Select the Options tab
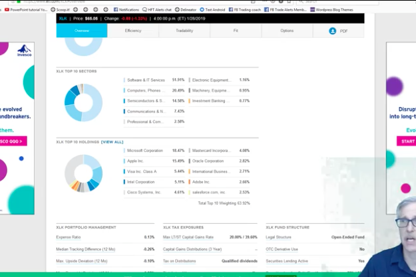This screenshot has width=416, height=277. 287,31
